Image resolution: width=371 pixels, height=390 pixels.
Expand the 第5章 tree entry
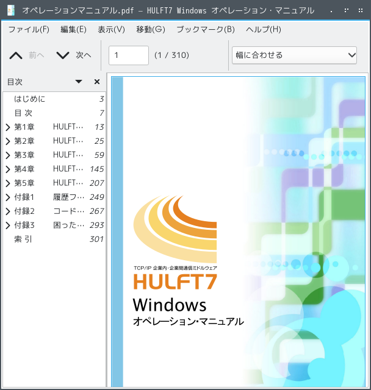[8, 183]
